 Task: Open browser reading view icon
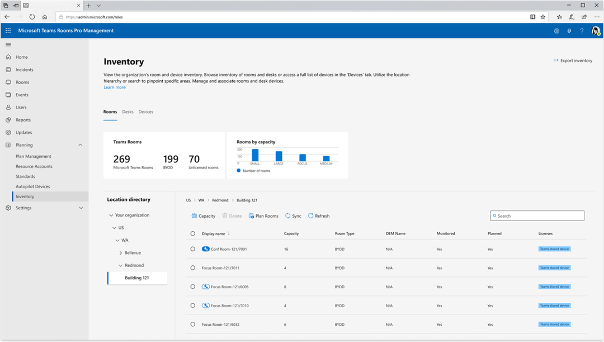[x=533, y=17]
